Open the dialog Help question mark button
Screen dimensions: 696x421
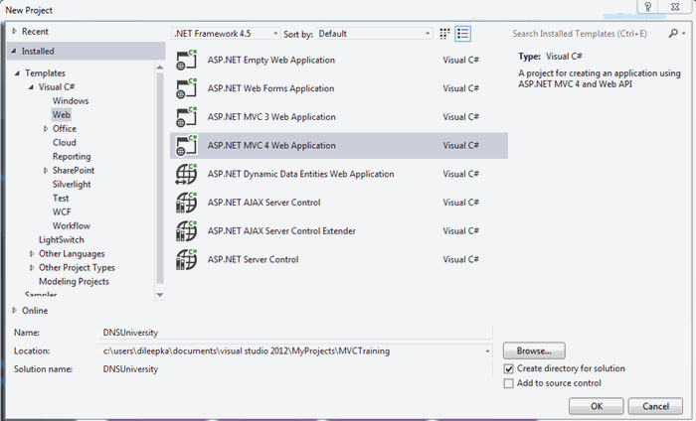647,7
